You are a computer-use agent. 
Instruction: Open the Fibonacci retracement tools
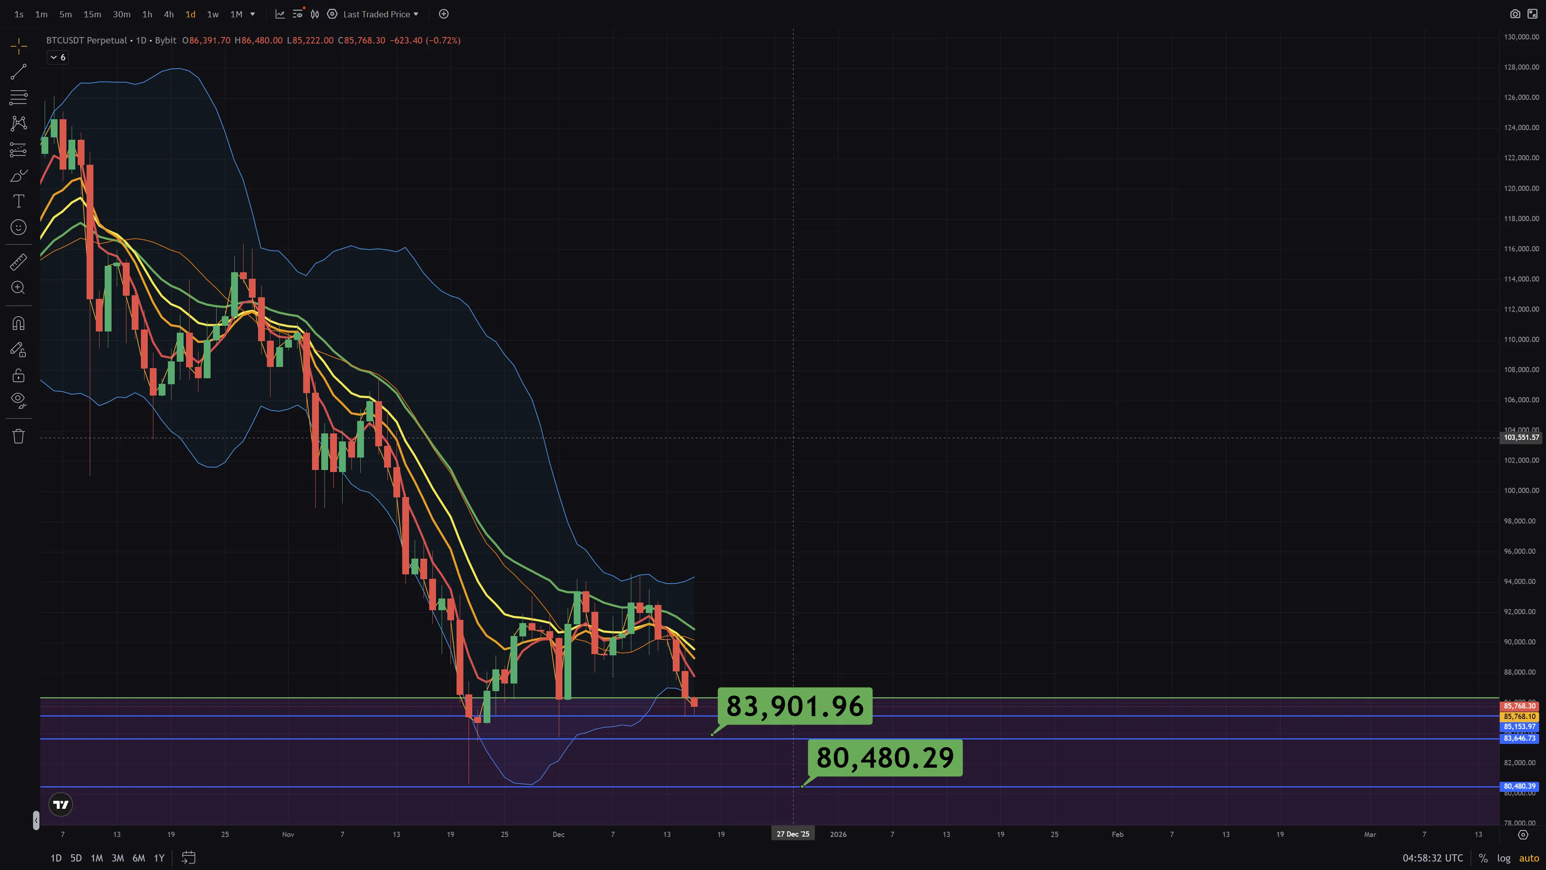point(19,97)
